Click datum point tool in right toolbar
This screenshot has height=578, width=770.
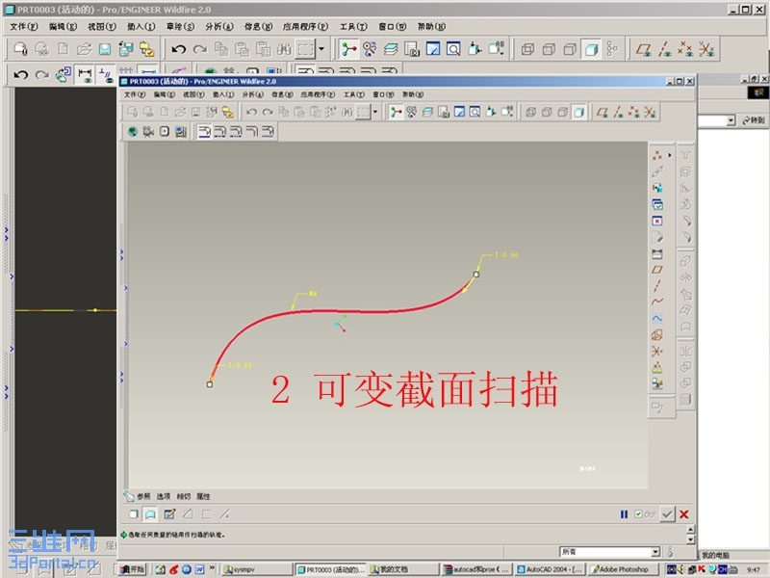point(657,155)
